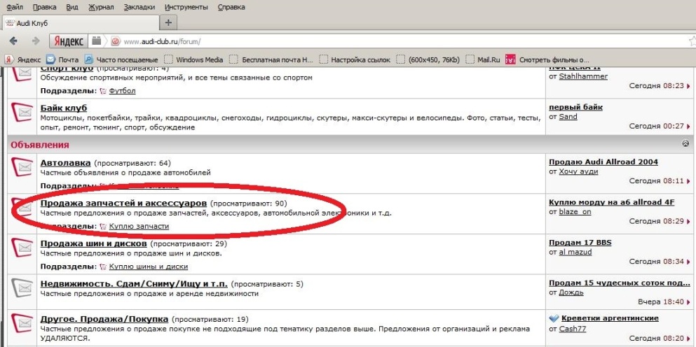Collapse the Объявления category section
The width and height of the screenshot is (696, 347).
click(685, 144)
